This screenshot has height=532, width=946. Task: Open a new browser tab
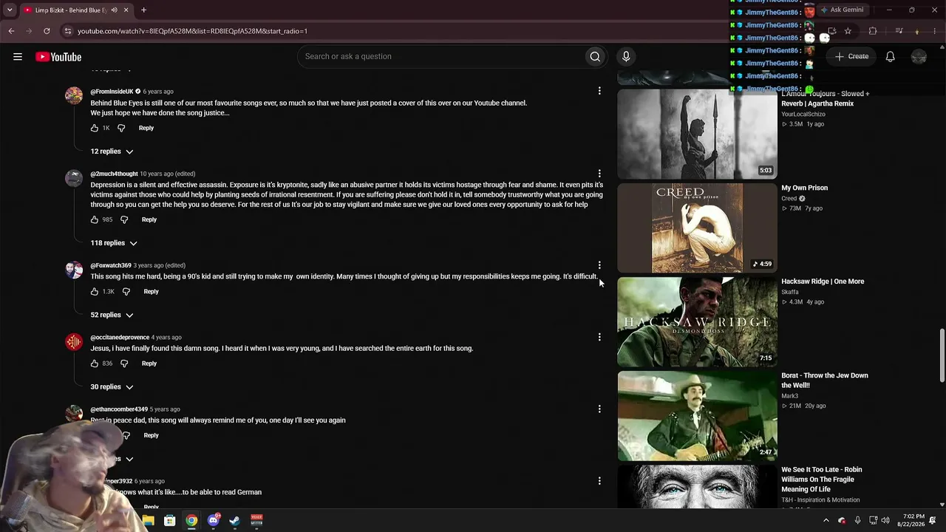point(143,10)
